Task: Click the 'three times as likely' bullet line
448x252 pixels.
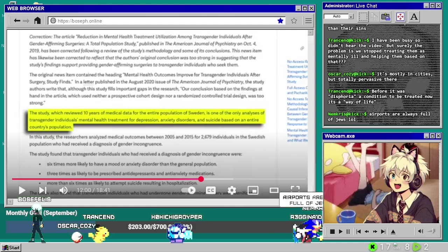Action: (x=131, y=173)
